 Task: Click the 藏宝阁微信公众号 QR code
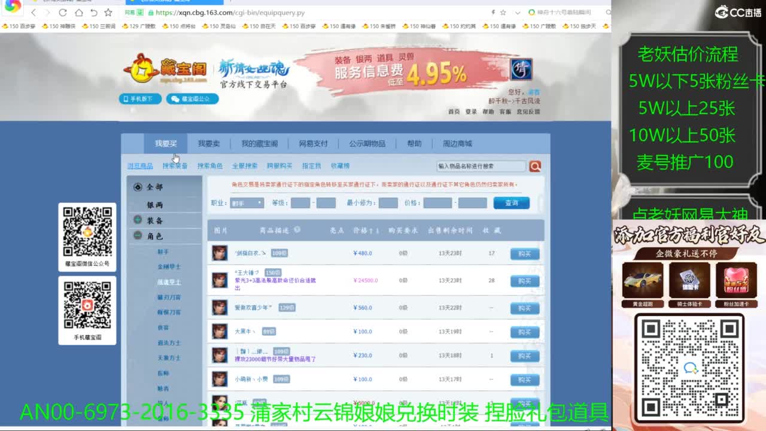(x=87, y=232)
